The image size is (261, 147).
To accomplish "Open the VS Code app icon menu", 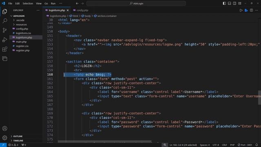I will [x=3, y=3].
